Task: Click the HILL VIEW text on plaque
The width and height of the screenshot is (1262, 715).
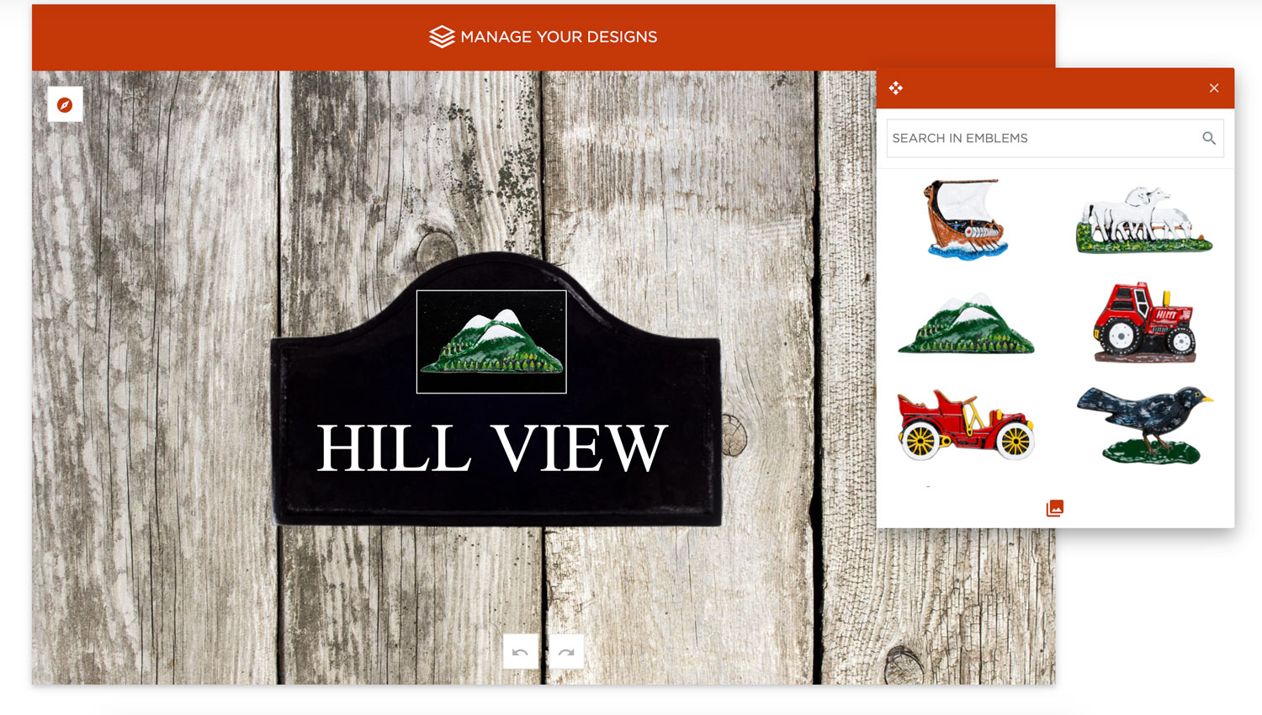Action: click(x=492, y=448)
